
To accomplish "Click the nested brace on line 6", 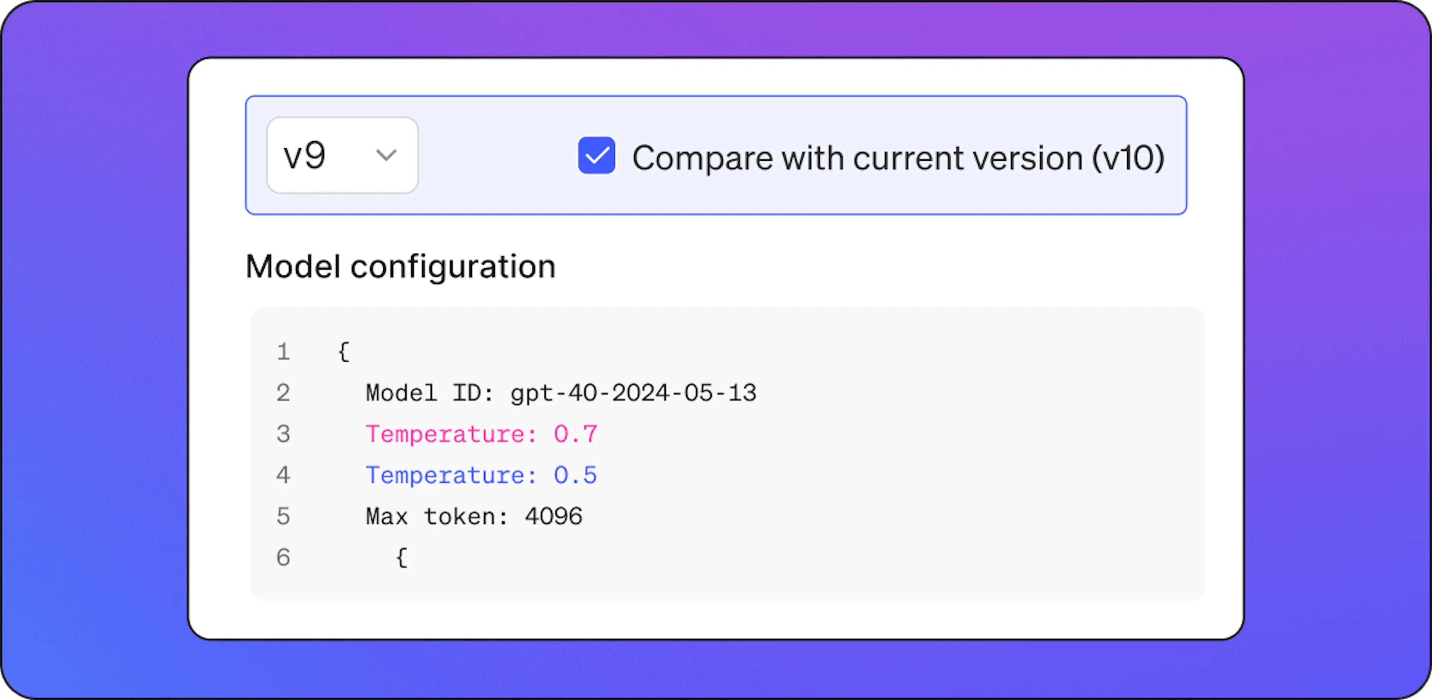I will pyautogui.click(x=402, y=557).
